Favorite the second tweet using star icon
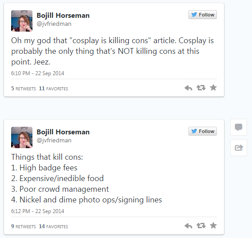Viewport: 252px width, 238px height. 213,226
